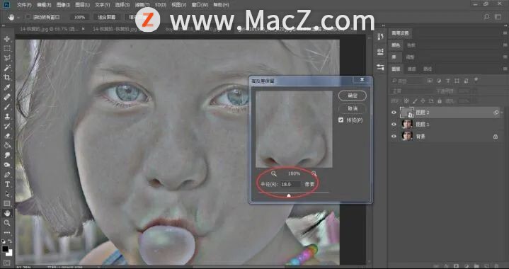Select the Horizontal Type tool
This screenshot has width=509, height=269.
coord(7,184)
